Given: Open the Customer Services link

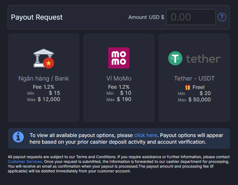Looking at the screenshot, I should (25, 161).
